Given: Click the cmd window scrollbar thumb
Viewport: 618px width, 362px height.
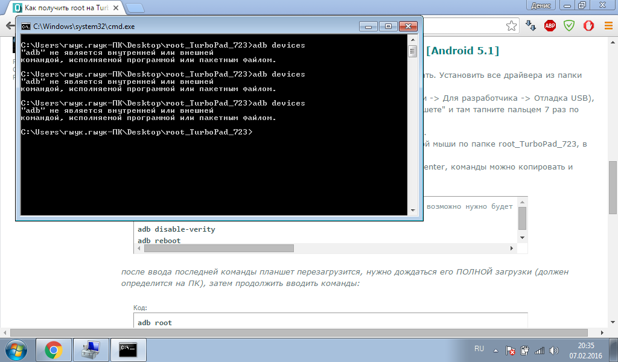Looking at the screenshot, I should (413, 51).
